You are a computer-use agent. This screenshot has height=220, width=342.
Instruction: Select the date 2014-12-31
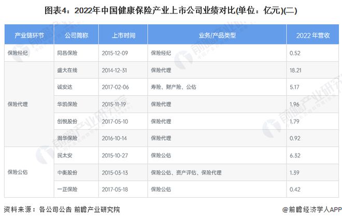[x=115, y=70]
